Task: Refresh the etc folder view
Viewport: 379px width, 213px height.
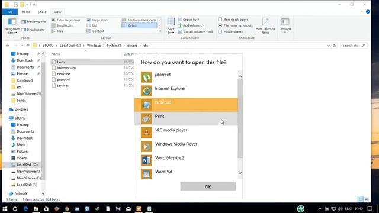Action: point(334,46)
